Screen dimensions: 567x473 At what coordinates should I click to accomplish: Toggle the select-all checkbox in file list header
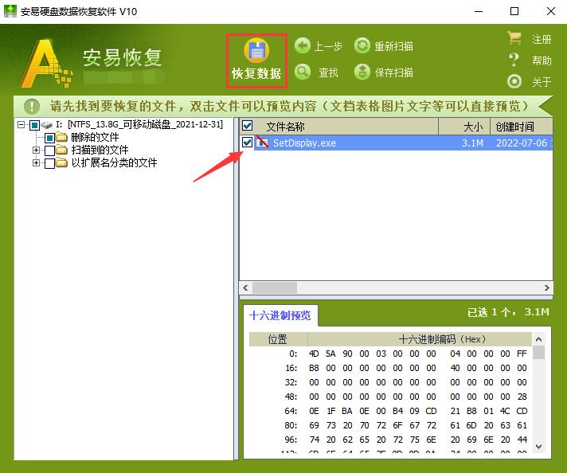point(248,126)
